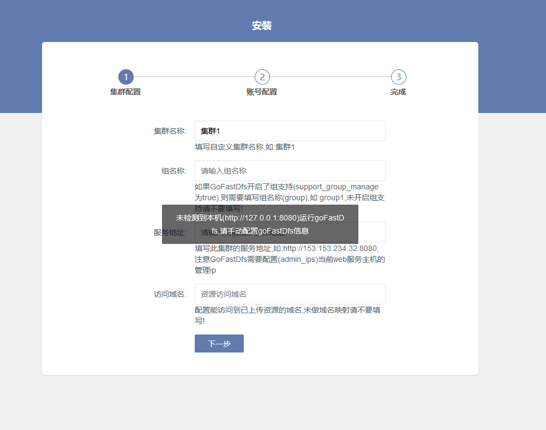This screenshot has width=546, height=430.
Task: Click the 访问域名 field label
Action: point(170,294)
